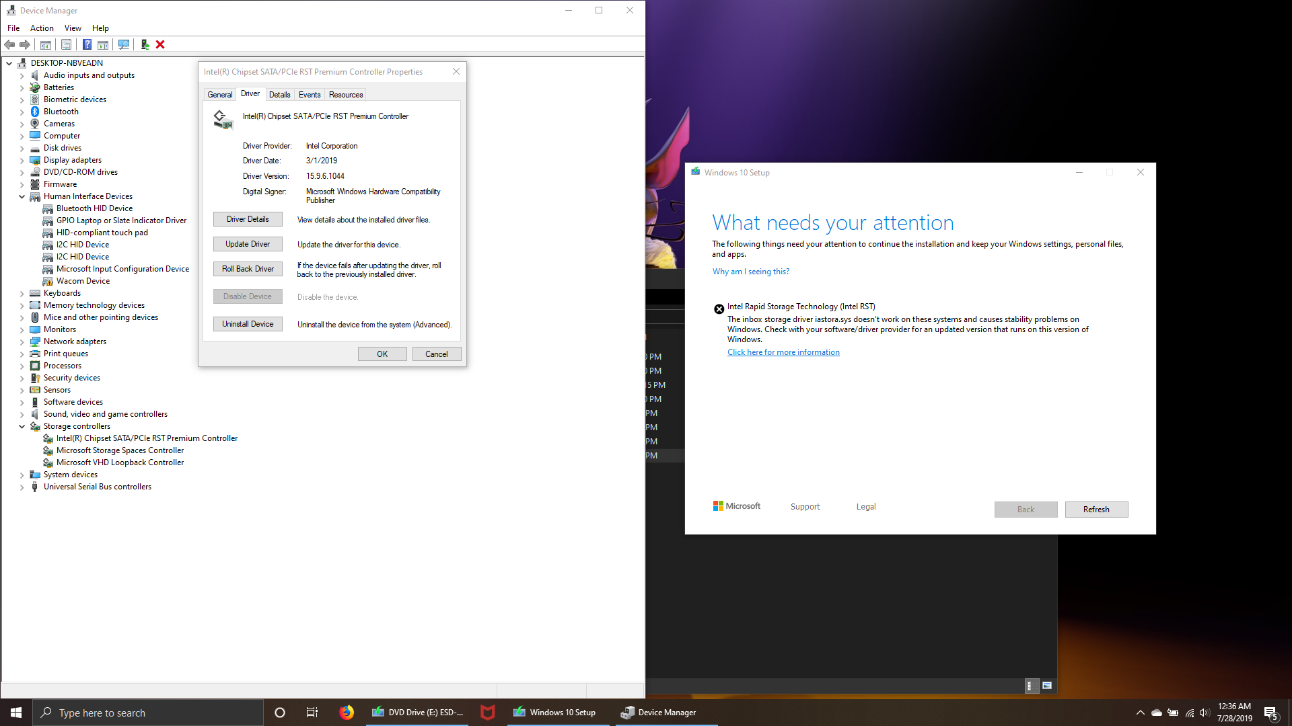The width and height of the screenshot is (1292, 726).
Task: Open 'Why am I seeing this?' link
Action: [x=751, y=272]
